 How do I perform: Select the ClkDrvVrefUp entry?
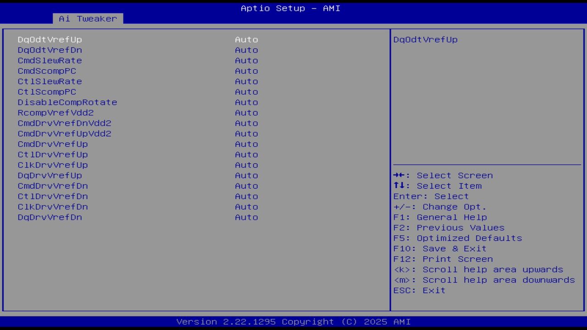tap(246, 165)
